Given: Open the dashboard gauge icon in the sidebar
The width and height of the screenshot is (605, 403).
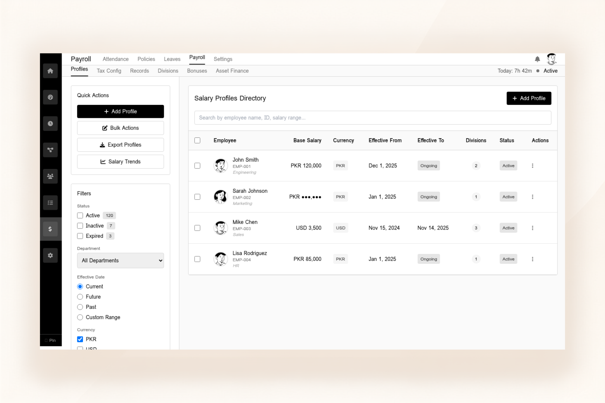Looking at the screenshot, I should (x=50, y=97).
